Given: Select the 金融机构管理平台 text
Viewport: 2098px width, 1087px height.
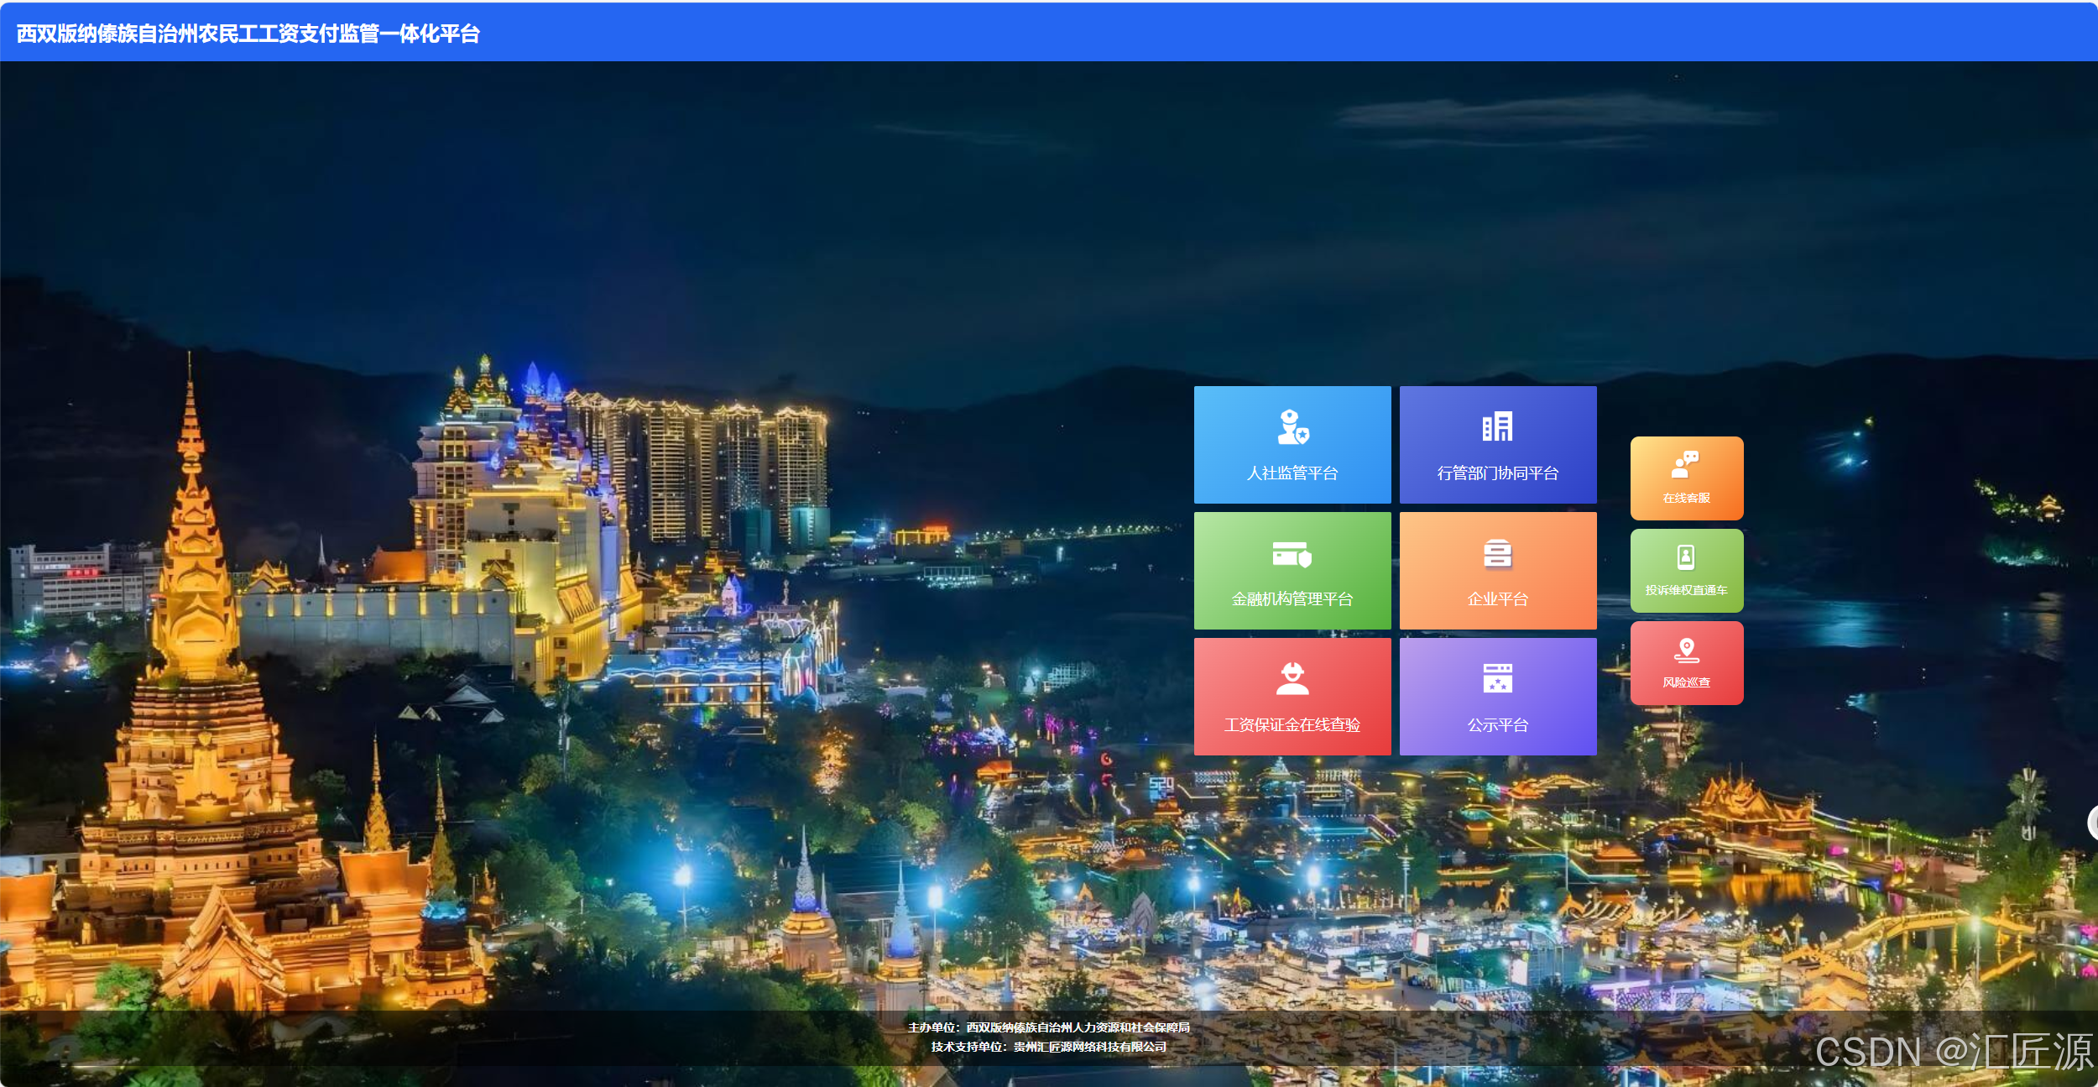Looking at the screenshot, I should point(1292,599).
